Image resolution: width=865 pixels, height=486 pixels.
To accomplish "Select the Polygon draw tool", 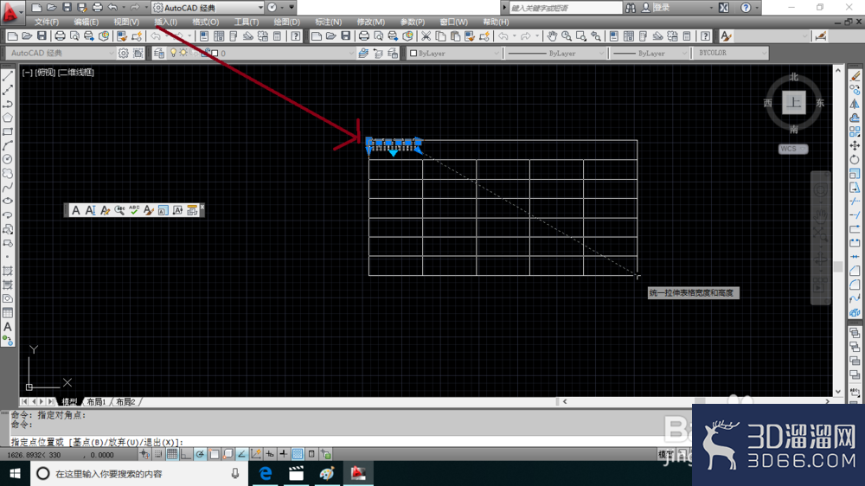I will click(x=8, y=118).
